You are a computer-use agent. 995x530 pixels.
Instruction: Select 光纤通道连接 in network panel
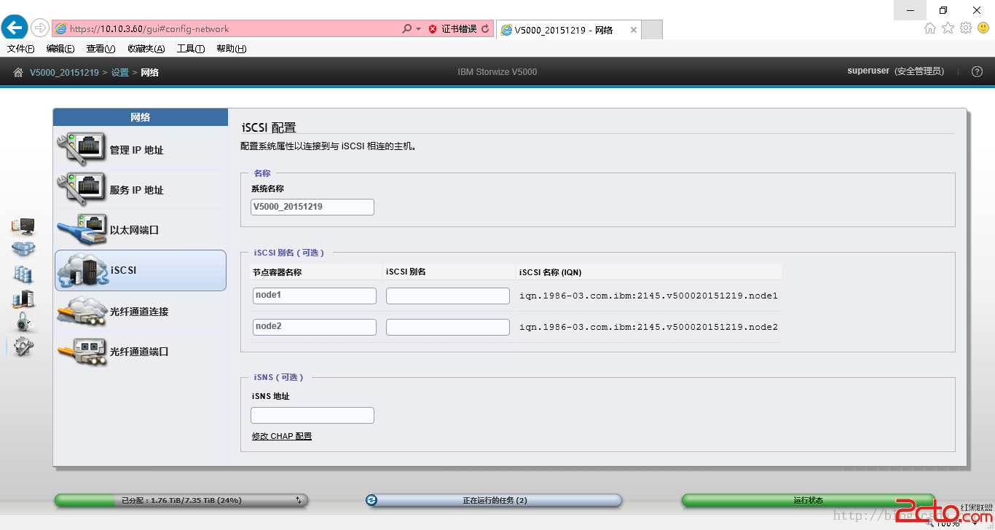pyautogui.click(x=141, y=312)
